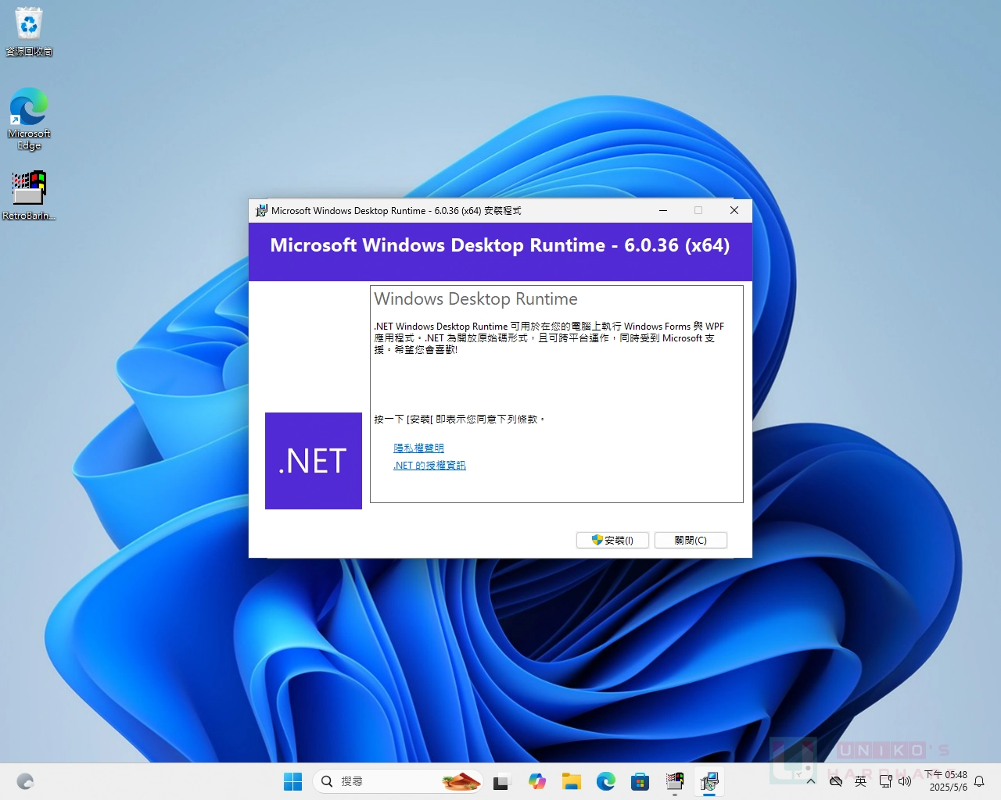1001x800 pixels.
Task: Click the sandwich search highlight image
Action: point(461,781)
